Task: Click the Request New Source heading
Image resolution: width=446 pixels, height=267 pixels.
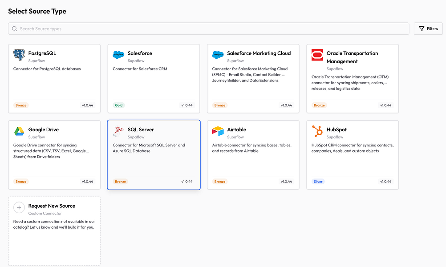Action: coord(52,206)
